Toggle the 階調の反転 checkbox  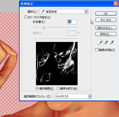coord(96,50)
